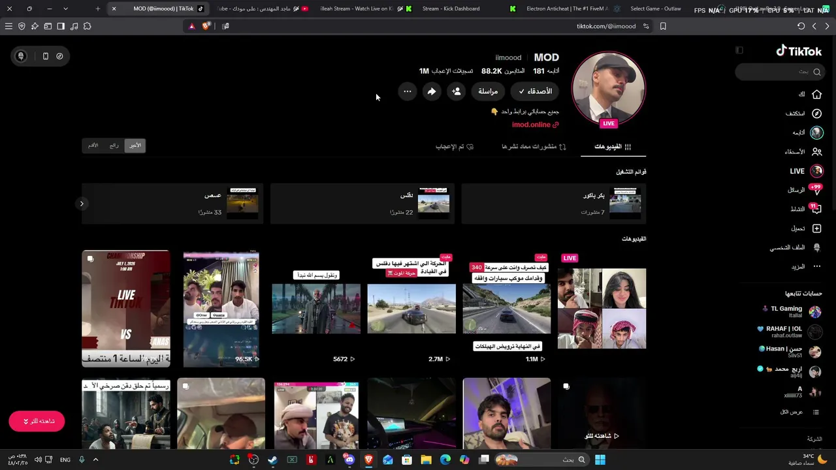The width and height of the screenshot is (836, 470).
Task: Reload the TikTok page
Action: point(801,26)
